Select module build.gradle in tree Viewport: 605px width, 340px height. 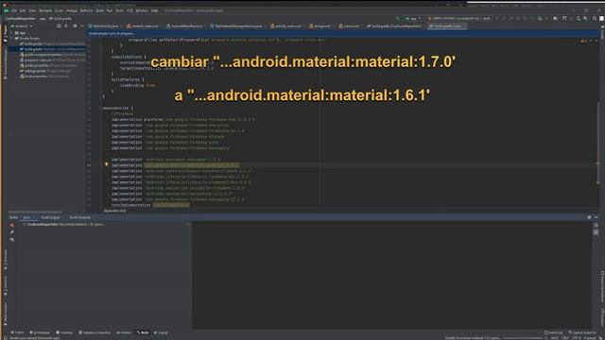coord(52,49)
